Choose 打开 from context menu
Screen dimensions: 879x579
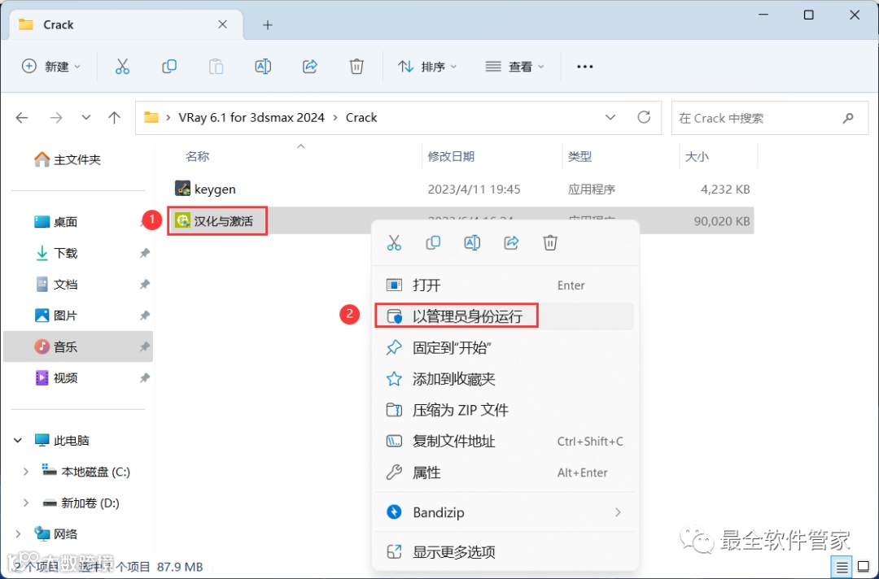505,285
